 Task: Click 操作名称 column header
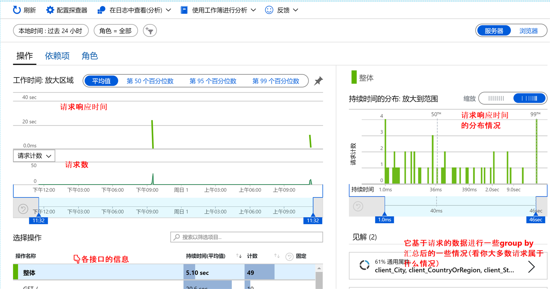[26, 256]
